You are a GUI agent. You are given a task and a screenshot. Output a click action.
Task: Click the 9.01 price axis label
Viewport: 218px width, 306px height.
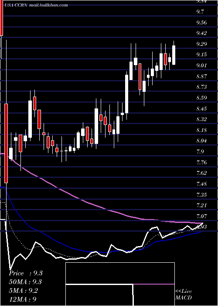pos(201,66)
